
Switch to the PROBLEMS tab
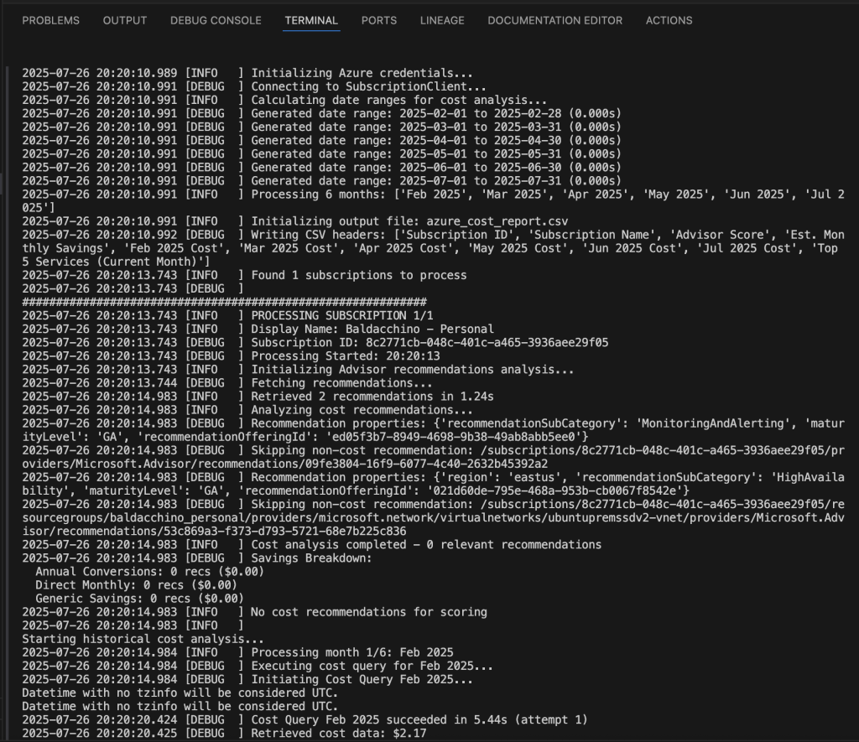(50, 20)
